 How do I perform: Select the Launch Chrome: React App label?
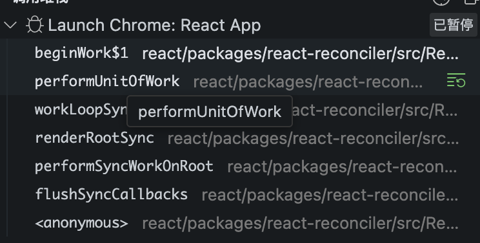pyautogui.click(x=154, y=25)
